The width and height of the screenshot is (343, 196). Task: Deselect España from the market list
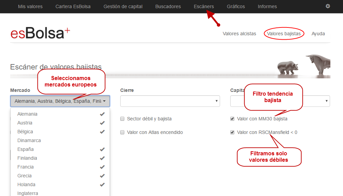pos(26,149)
